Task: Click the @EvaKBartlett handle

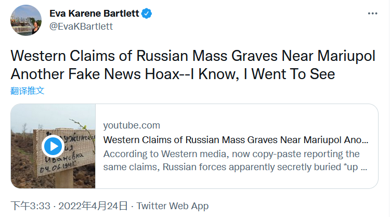Action: pyautogui.click(x=81, y=26)
